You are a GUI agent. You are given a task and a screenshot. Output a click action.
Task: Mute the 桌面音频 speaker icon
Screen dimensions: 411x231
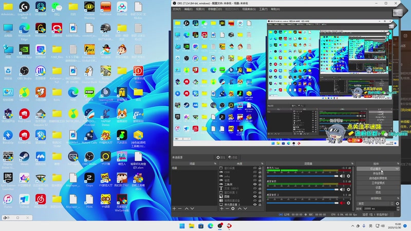342,189
